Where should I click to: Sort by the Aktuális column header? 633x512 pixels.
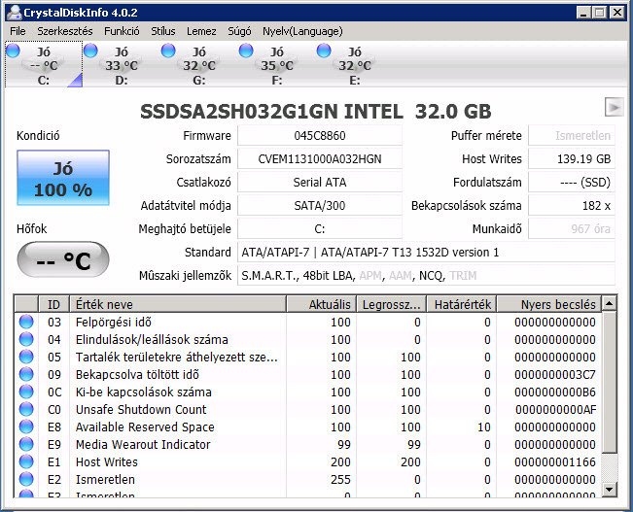(321, 304)
